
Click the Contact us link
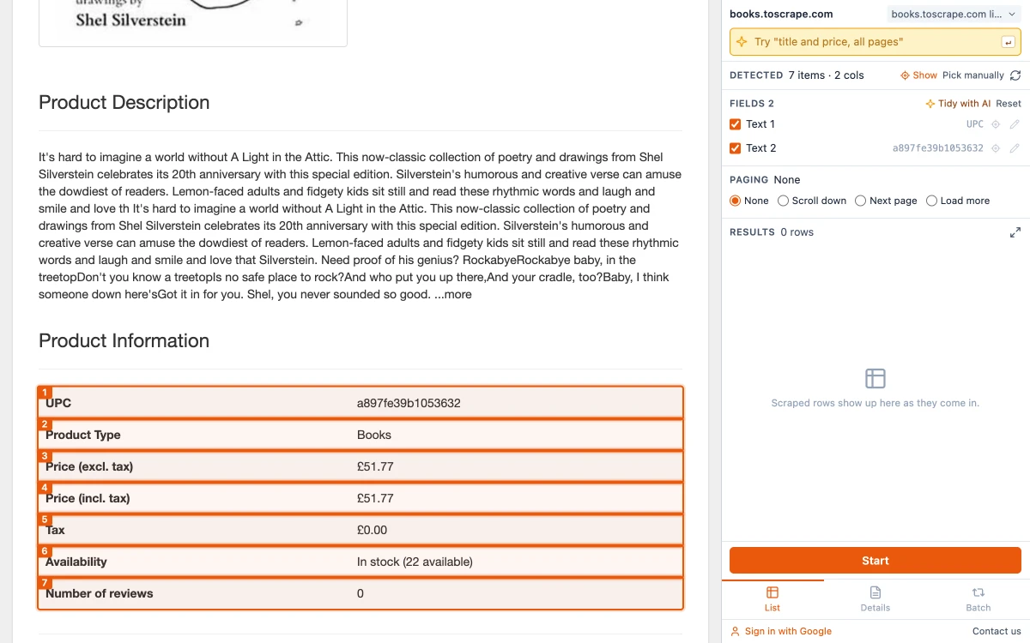click(x=997, y=631)
